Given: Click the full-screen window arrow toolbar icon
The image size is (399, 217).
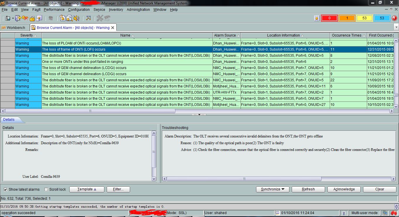Looking at the screenshot, I should click(x=39, y=18).
